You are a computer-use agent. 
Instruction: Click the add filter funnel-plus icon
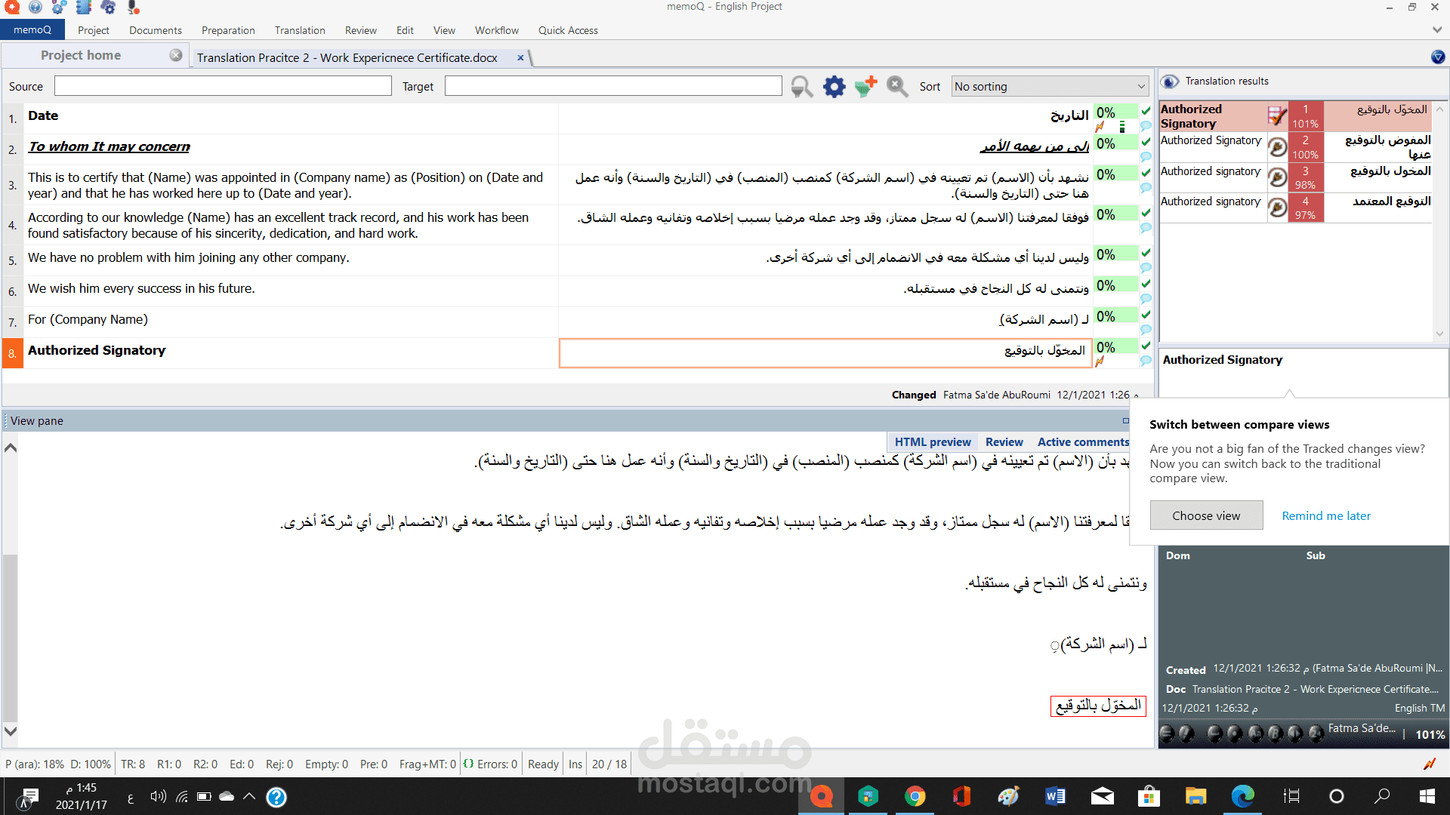click(865, 87)
